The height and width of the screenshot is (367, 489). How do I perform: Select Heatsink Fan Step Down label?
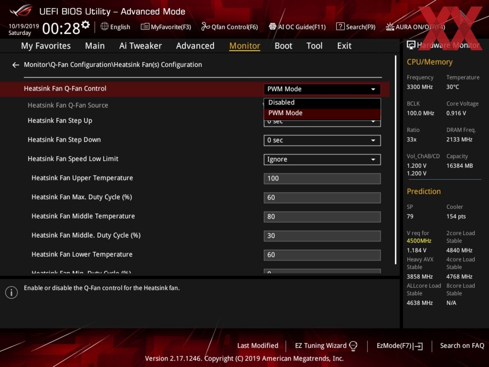(x=64, y=140)
